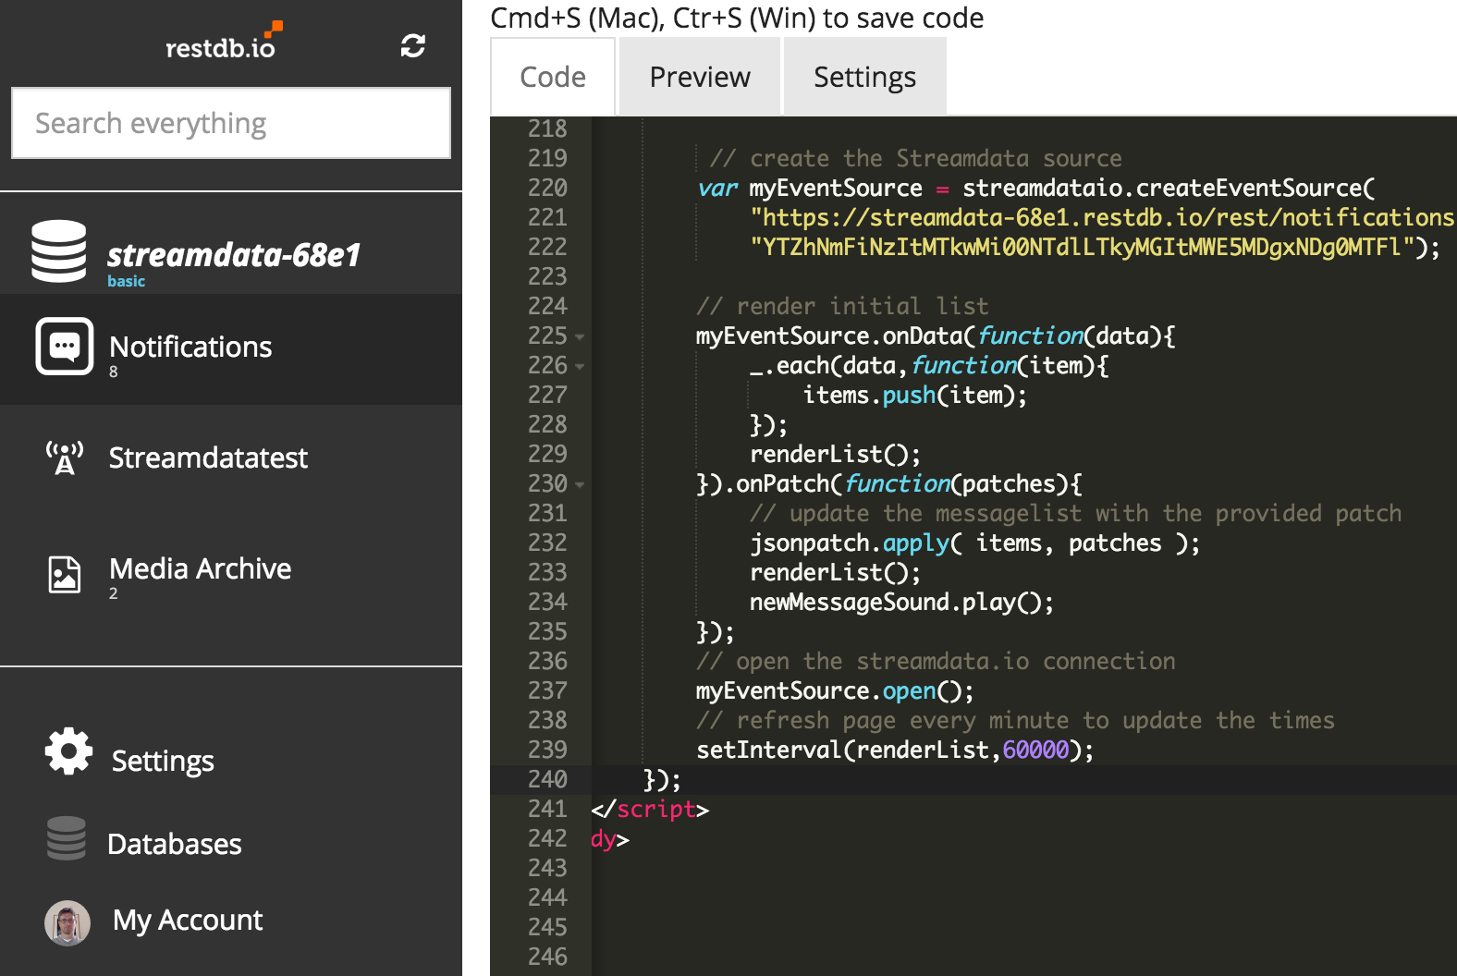Click the restdb.io logo

(224, 43)
